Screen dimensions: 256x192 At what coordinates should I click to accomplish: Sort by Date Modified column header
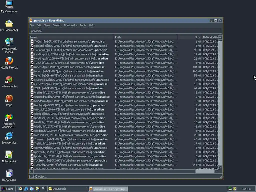[x=210, y=37]
